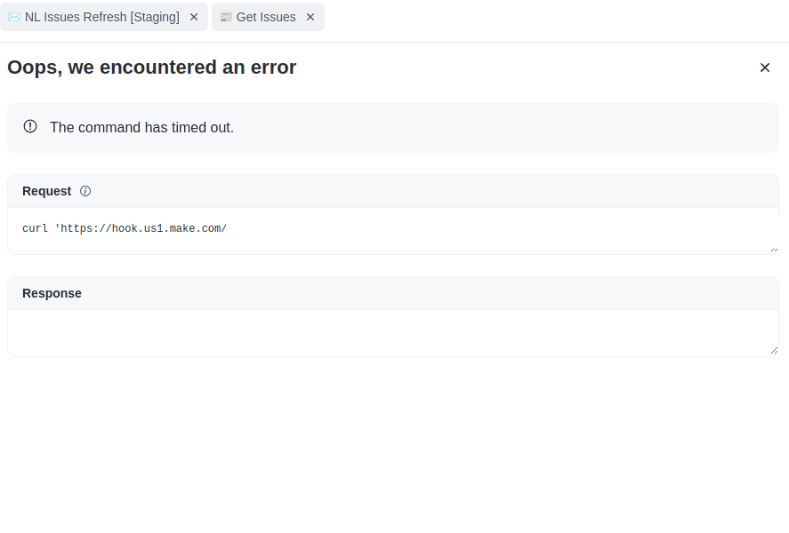The width and height of the screenshot is (789, 533).
Task: Close the Get Issues tab
Action: point(310,17)
